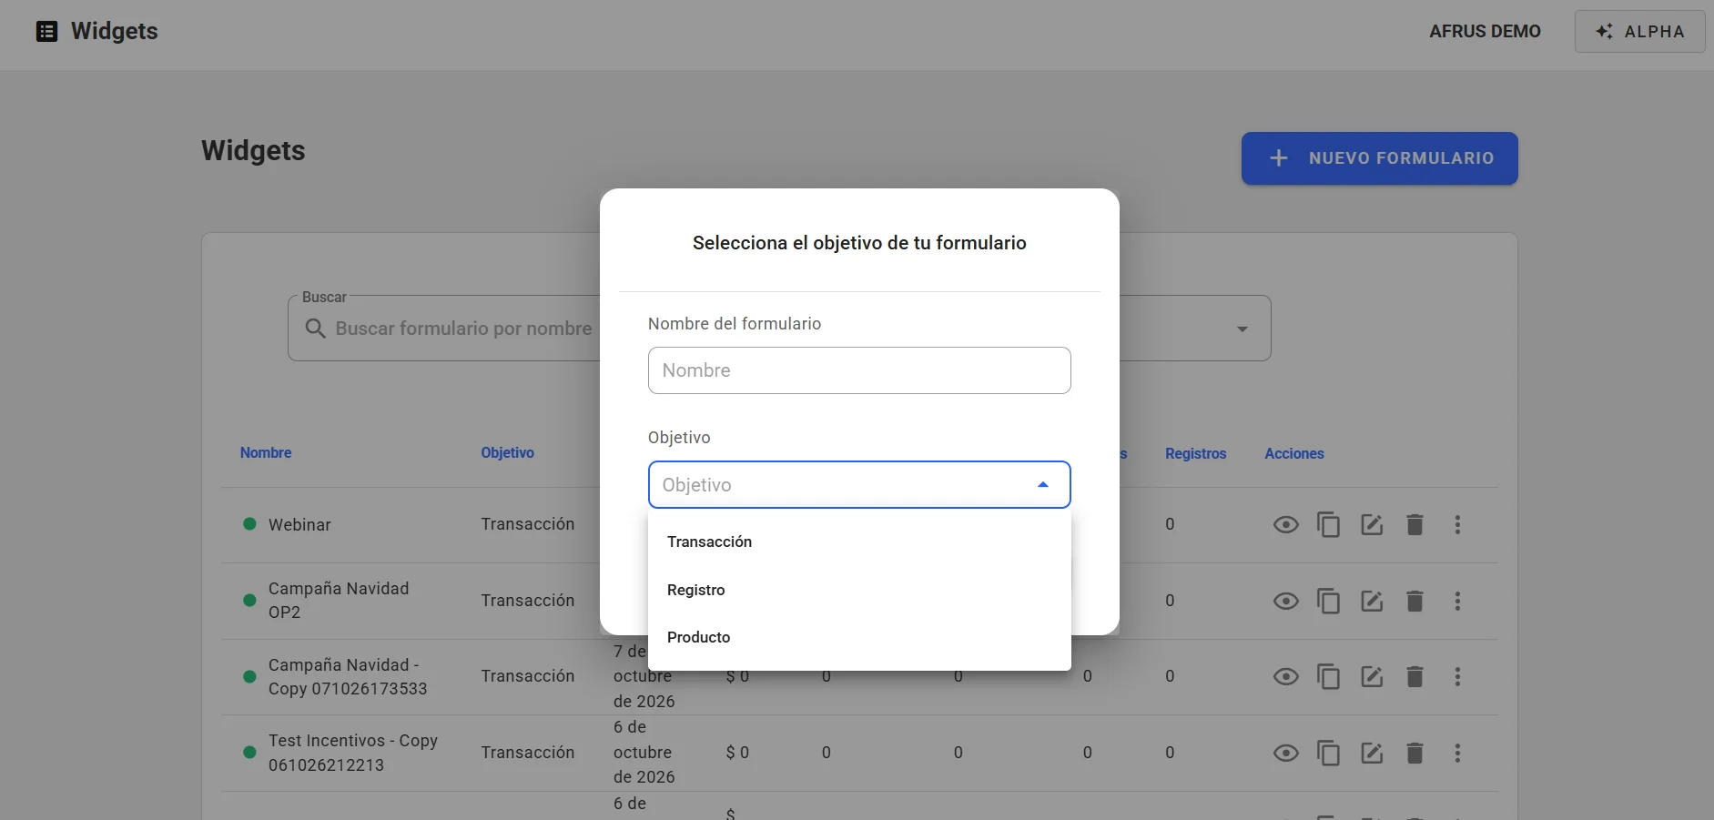Preview Campaña Navidad - Copy form
Screen dimensions: 1714x820
click(1285, 676)
